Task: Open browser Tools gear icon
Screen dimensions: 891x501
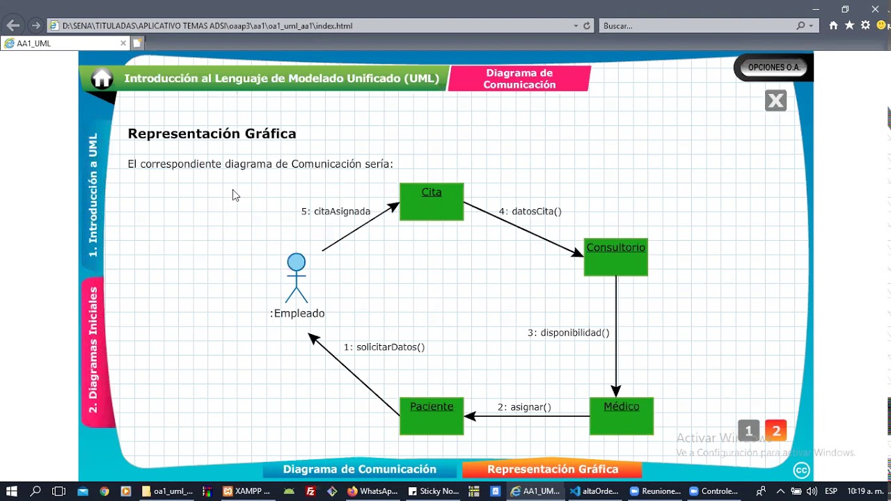Action: click(x=865, y=25)
